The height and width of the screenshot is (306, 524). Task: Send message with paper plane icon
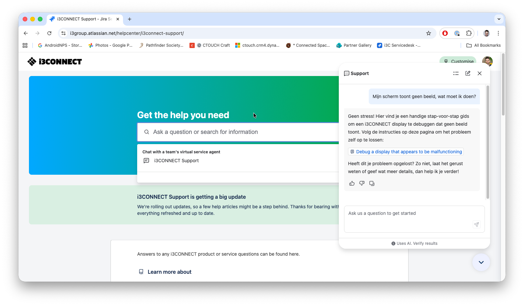[476, 224]
